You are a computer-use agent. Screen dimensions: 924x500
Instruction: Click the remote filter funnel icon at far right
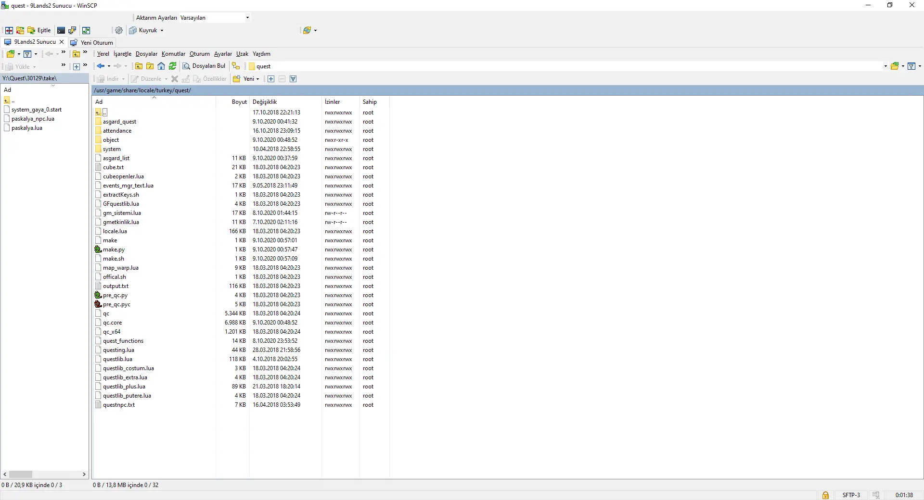911,66
